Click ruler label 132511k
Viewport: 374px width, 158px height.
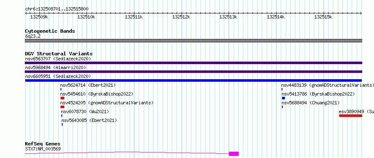134,17
